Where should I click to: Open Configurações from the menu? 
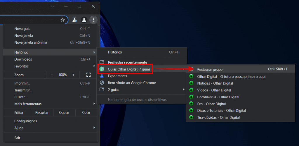click(50, 121)
